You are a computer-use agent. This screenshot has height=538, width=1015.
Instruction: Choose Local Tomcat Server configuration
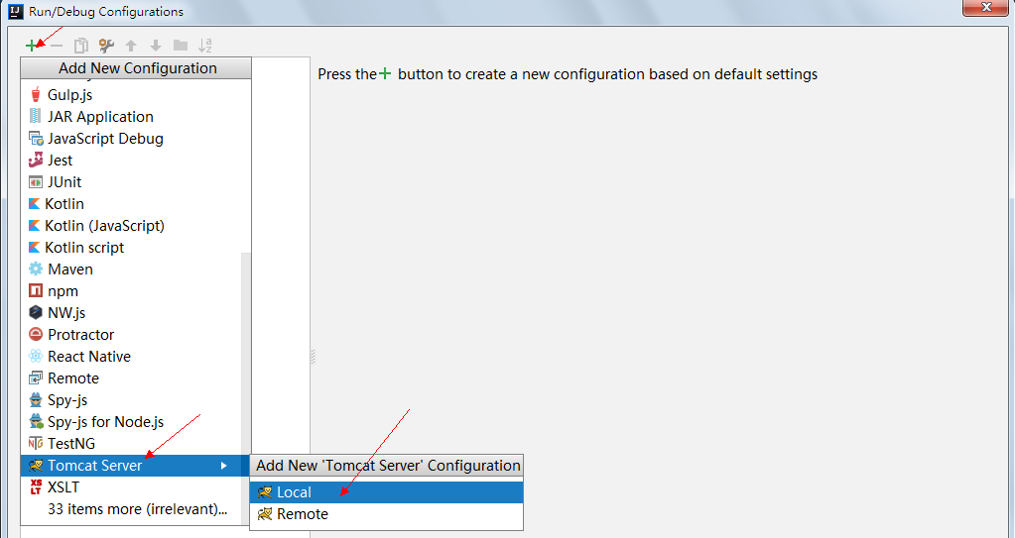point(386,492)
